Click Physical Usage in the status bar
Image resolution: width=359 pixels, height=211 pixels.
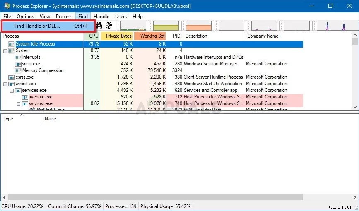pyautogui.click(x=165, y=206)
